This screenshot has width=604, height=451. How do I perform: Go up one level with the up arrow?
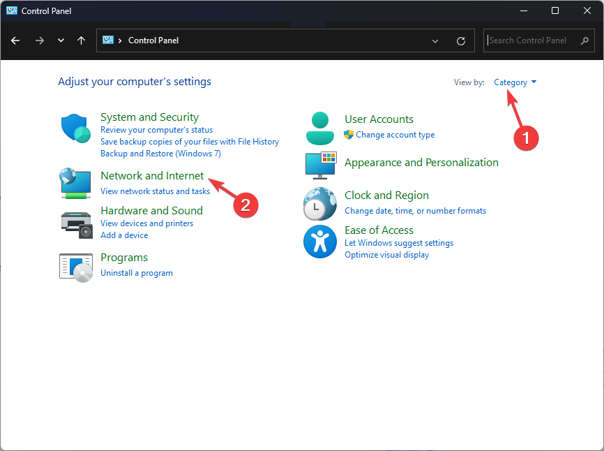[81, 40]
